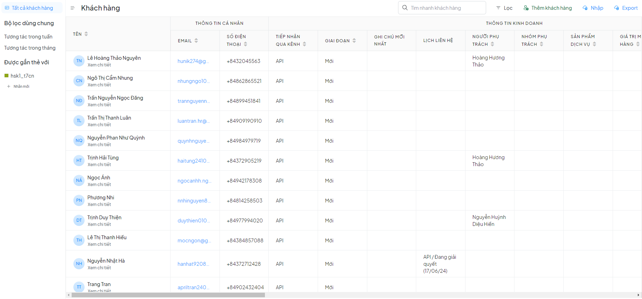Click the Export cloud icon

click(616, 8)
